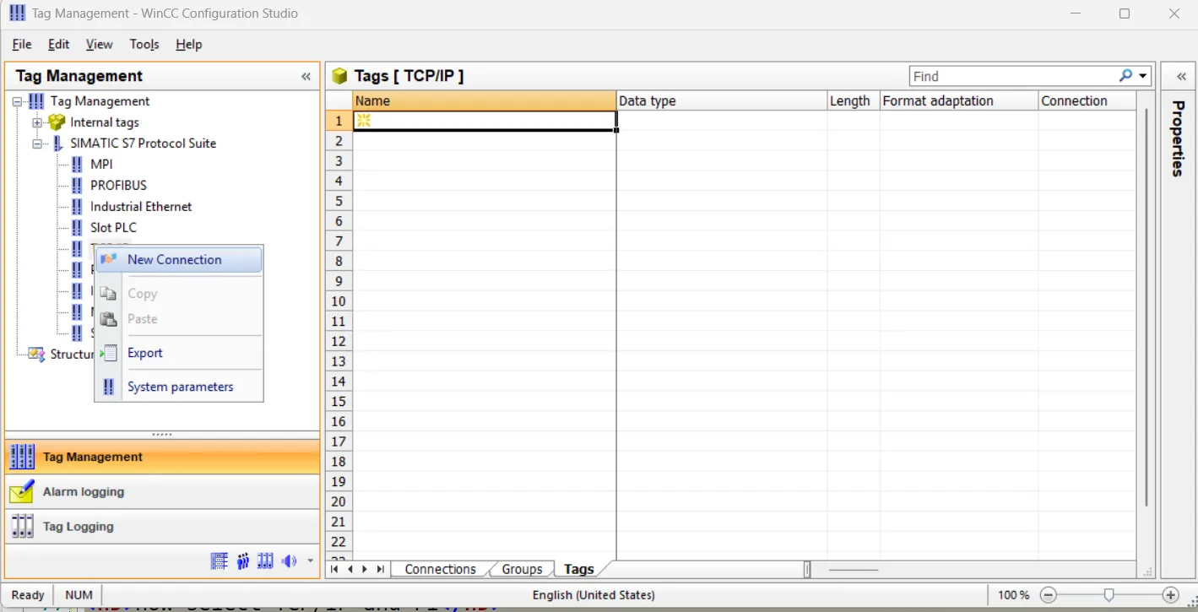
Task: Click the new row star in row 1
Action: 364,121
